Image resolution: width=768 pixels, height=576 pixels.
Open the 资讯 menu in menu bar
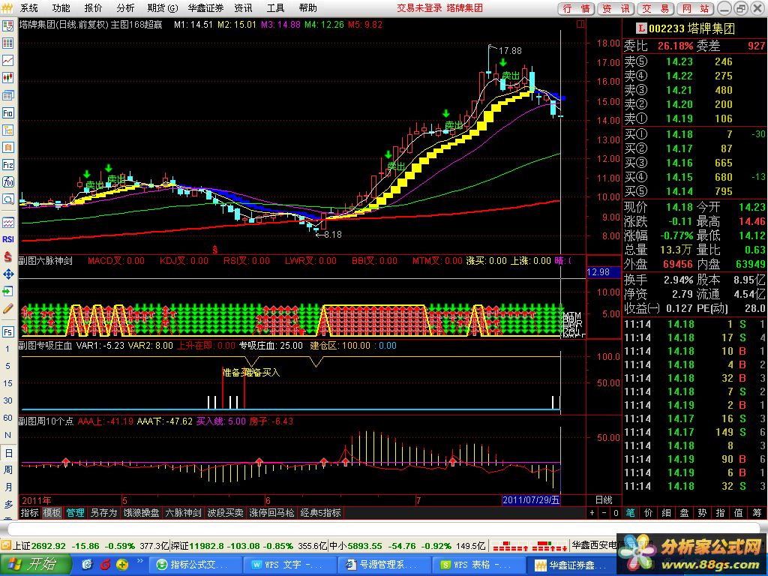243,7
